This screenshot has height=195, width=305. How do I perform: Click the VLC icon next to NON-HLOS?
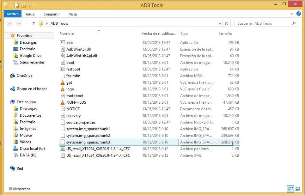[x=63, y=102]
